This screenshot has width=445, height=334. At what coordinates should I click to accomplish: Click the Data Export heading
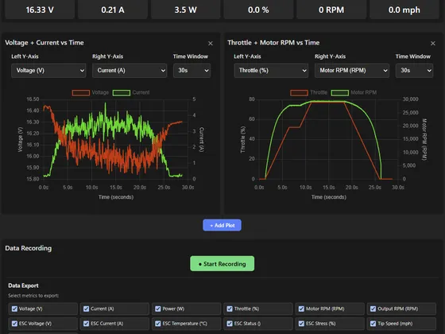point(23,285)
